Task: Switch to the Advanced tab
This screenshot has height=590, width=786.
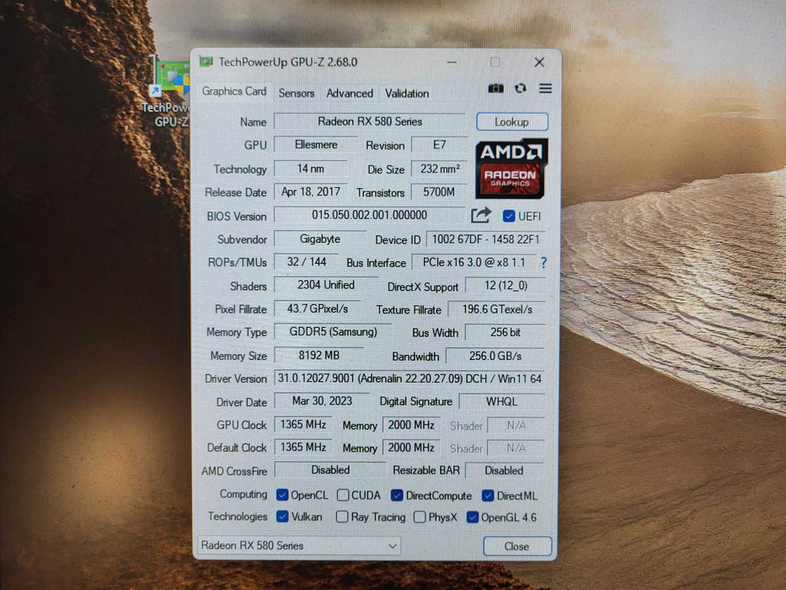Action: [x=350, y=94]
